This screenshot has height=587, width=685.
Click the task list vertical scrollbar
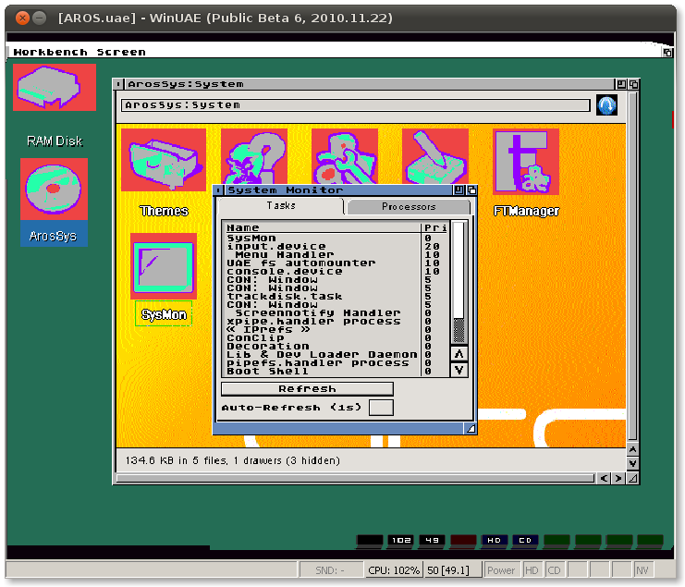point(459,283)
